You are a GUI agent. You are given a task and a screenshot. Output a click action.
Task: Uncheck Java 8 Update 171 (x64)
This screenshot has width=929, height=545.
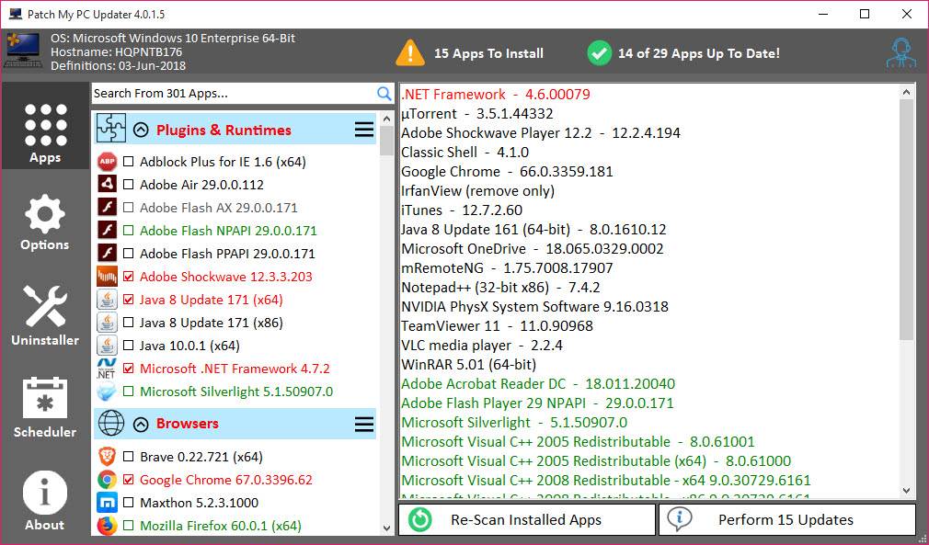point(129,300)
